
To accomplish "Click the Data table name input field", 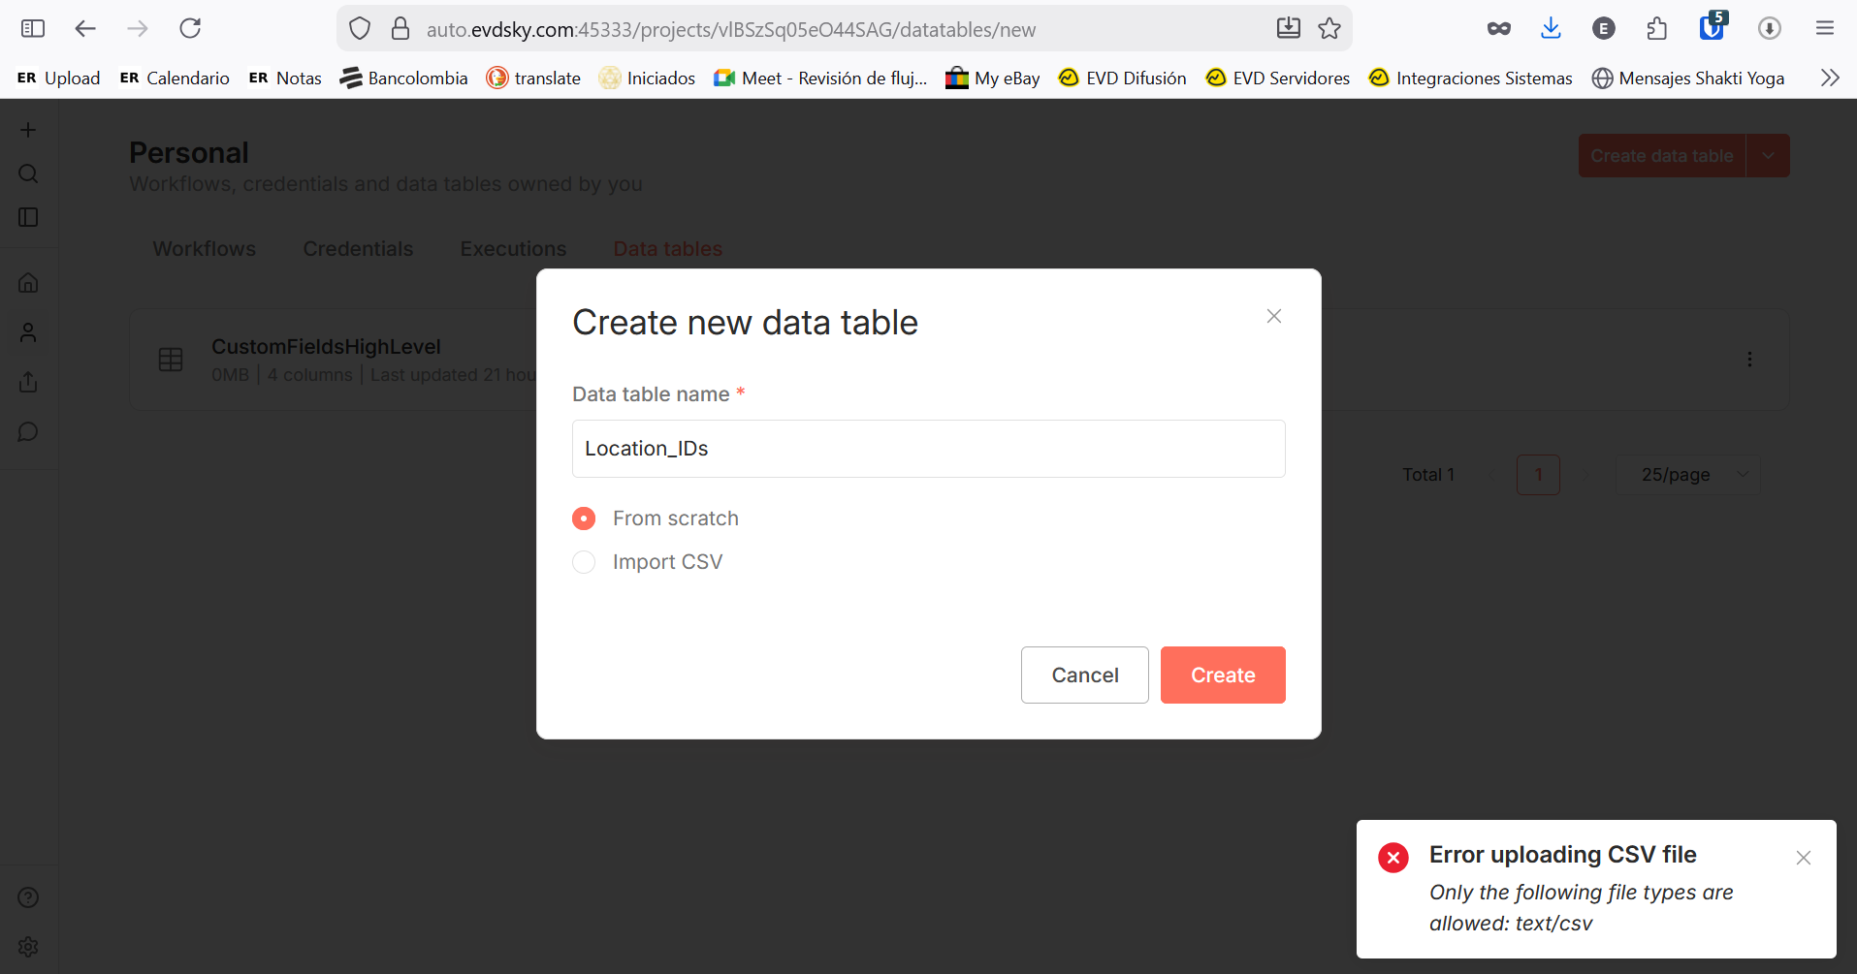I will pos(928,449).
